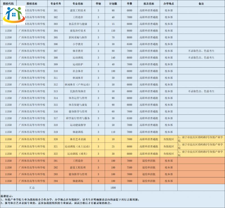Select the 计划数 column header
Image resolution: width=225 pixels, height=208 pixels.
(113, 4)
